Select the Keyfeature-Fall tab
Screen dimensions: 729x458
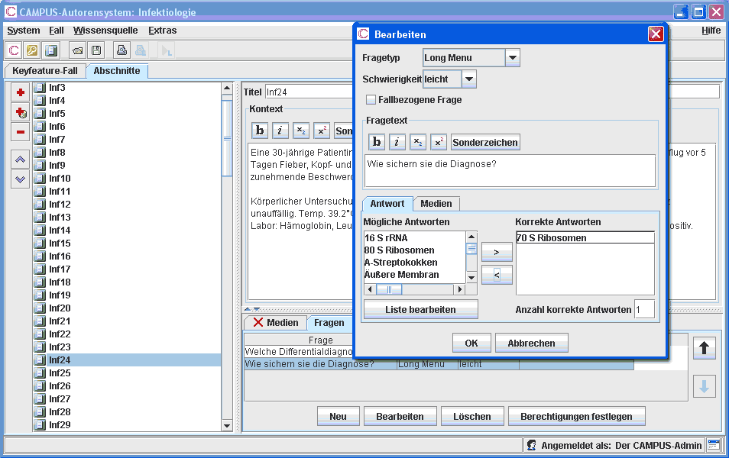coord(45,71)
